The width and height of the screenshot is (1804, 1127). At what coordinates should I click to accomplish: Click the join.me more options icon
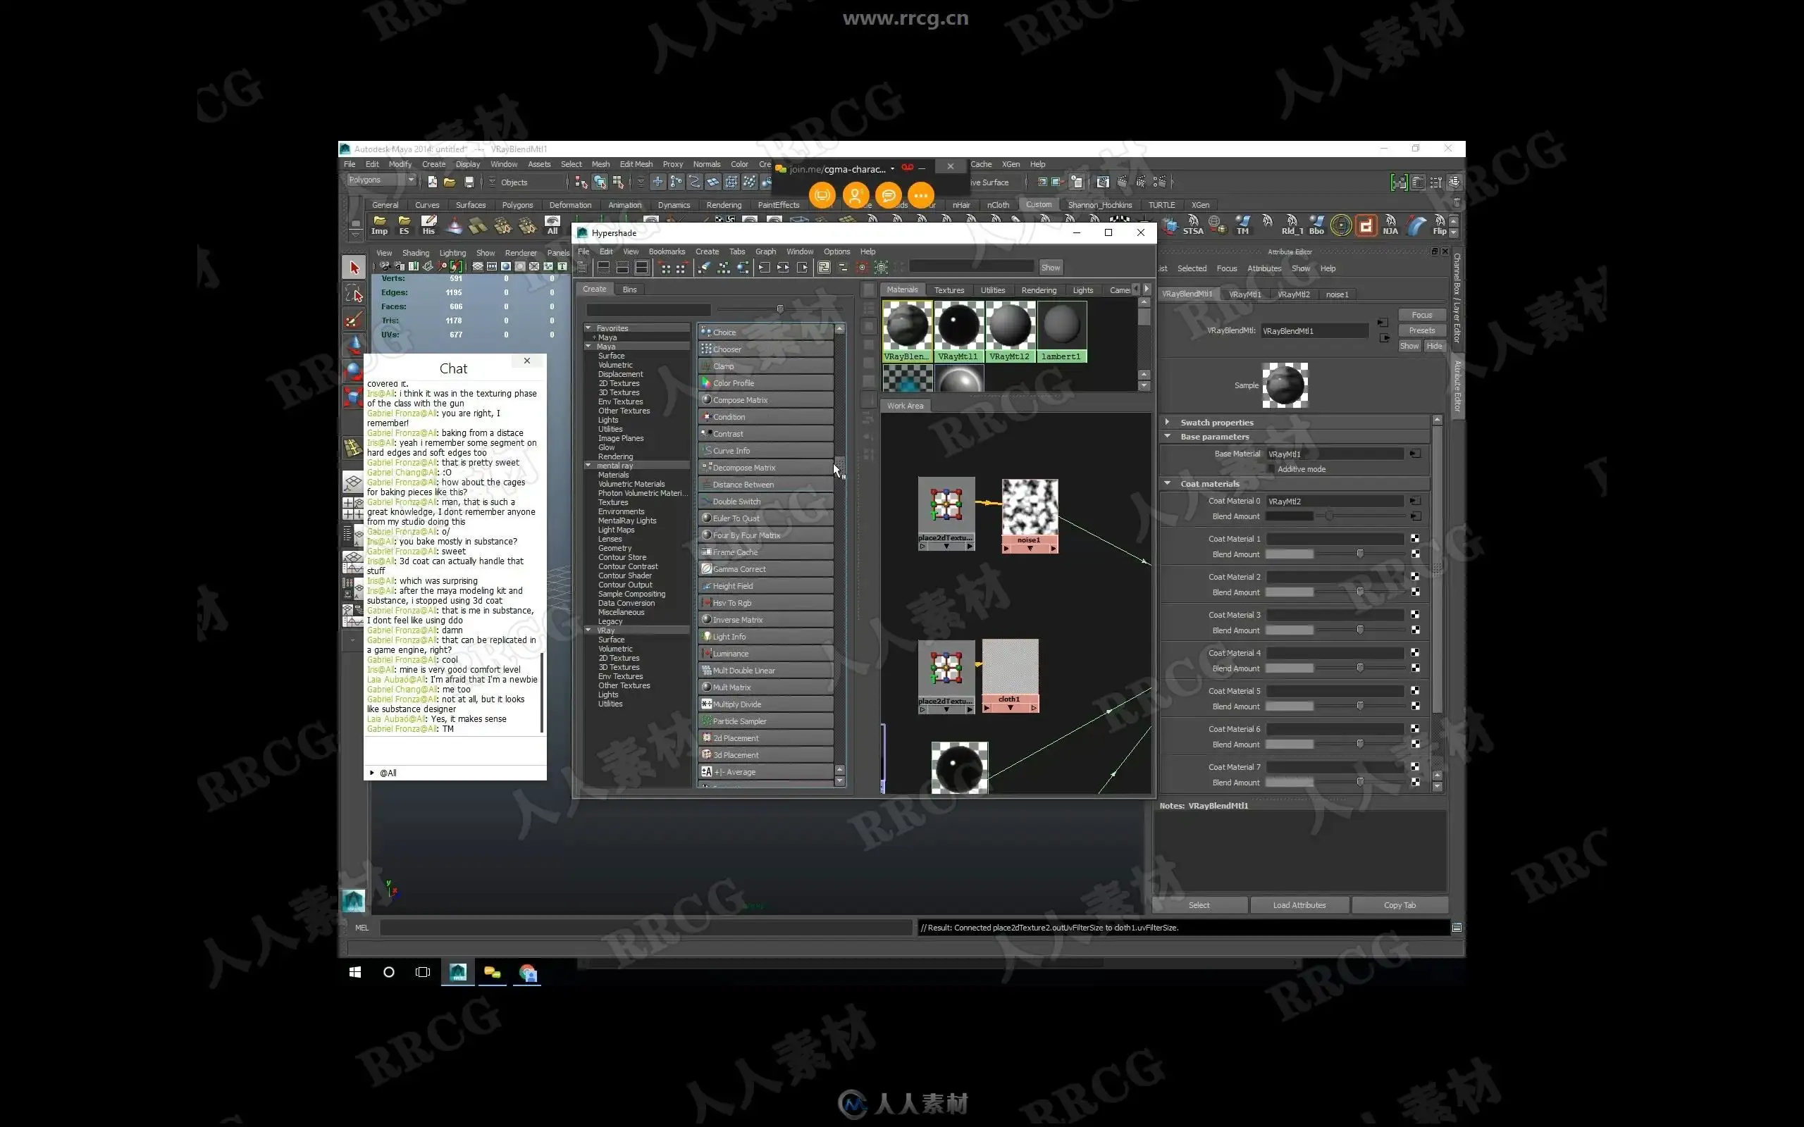tap(922, 196)
